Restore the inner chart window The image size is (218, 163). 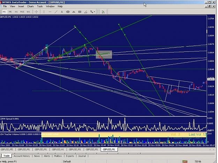pos(210,6)
